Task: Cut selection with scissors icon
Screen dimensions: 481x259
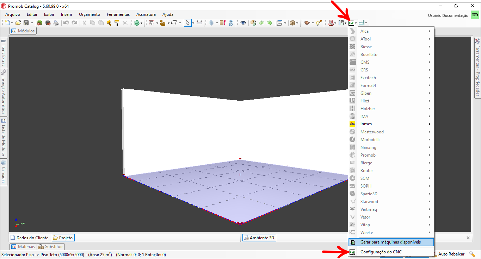Action: coord(84,23)
